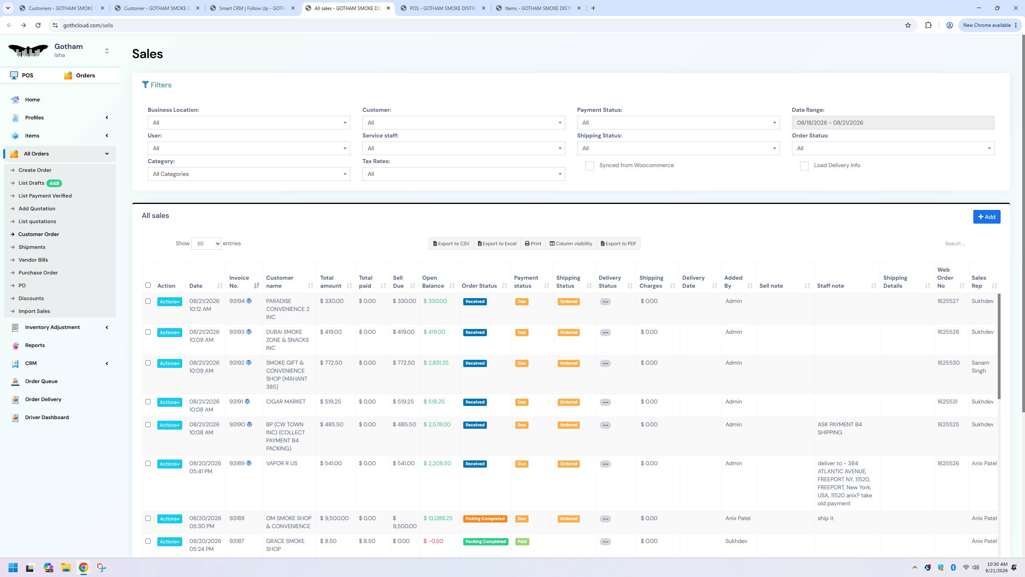Tick the Load Delivery Info checkbox
The height and width of the screenshot is (577, 1025).
804,166
